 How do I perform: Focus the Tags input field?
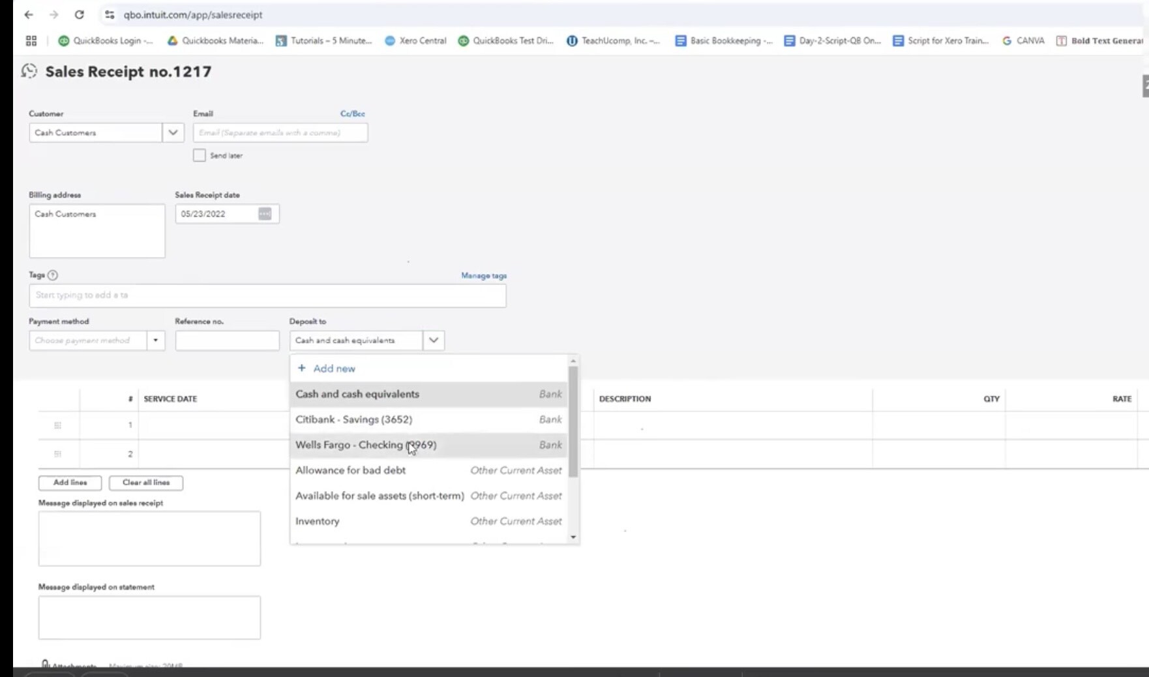tap(267, 295)
